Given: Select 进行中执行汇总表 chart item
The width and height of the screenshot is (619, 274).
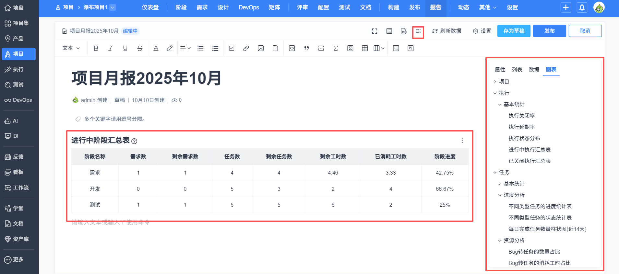Looking at the screenshot, I should [529, 150].
